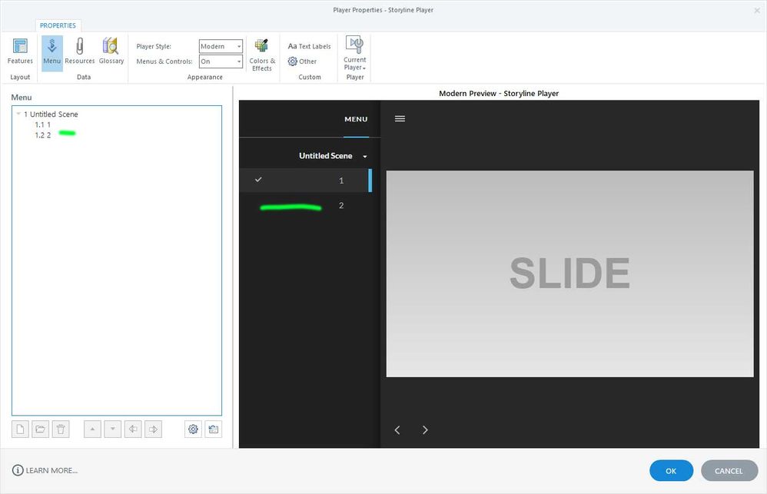Switch to the Properties ribbon tab

click(58, 25)
